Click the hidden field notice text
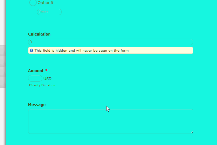Image resolution: width=217 pixels, height=145 pixels. [x=81, y=50]
